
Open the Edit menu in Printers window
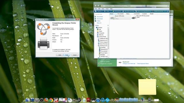click(x=99, y=9)
